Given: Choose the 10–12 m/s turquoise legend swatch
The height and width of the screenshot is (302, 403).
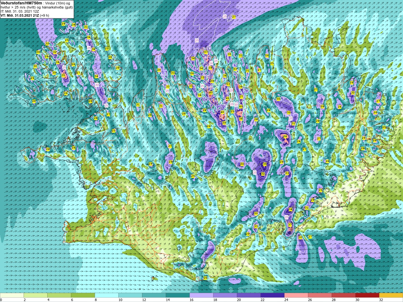Looking at the screenshot, I should (130, 295).
